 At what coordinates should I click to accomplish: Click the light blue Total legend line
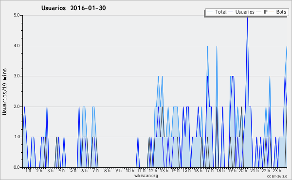(210, 12)
